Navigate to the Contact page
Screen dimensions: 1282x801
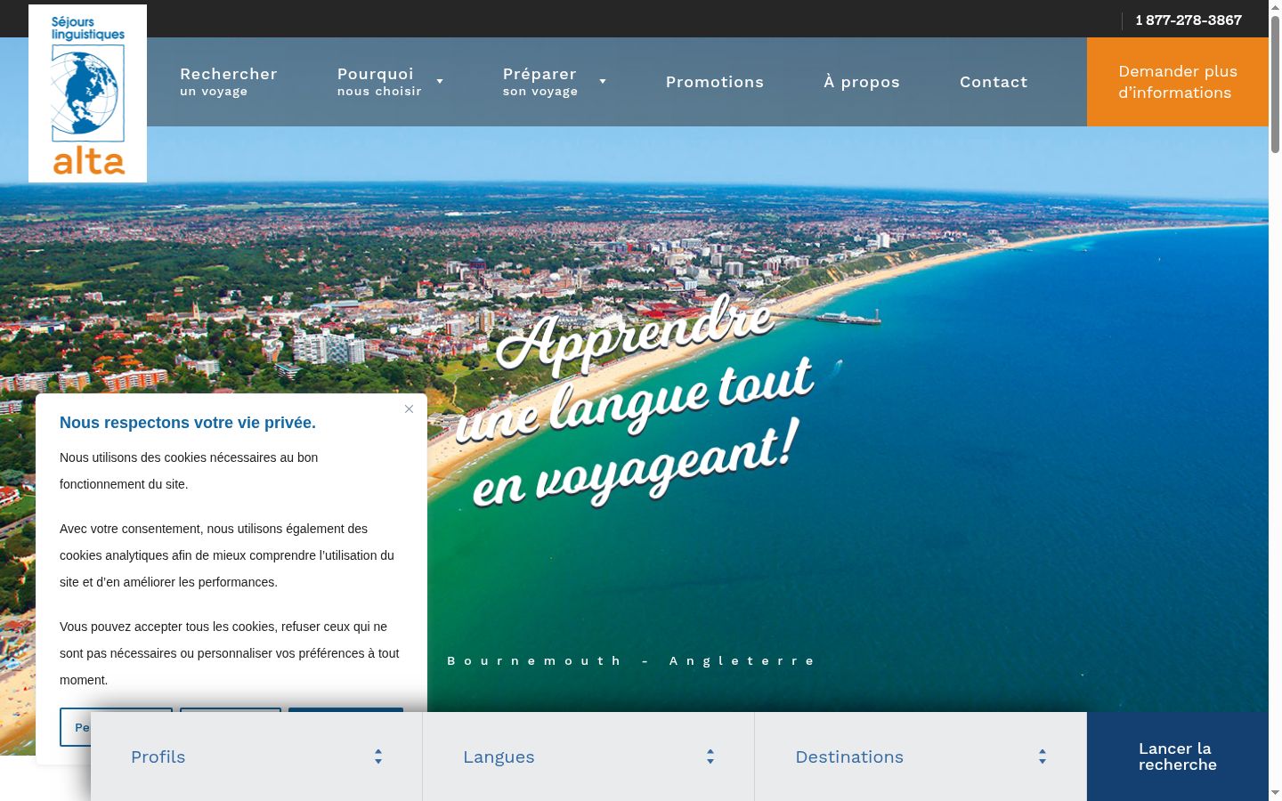point(994,82)
